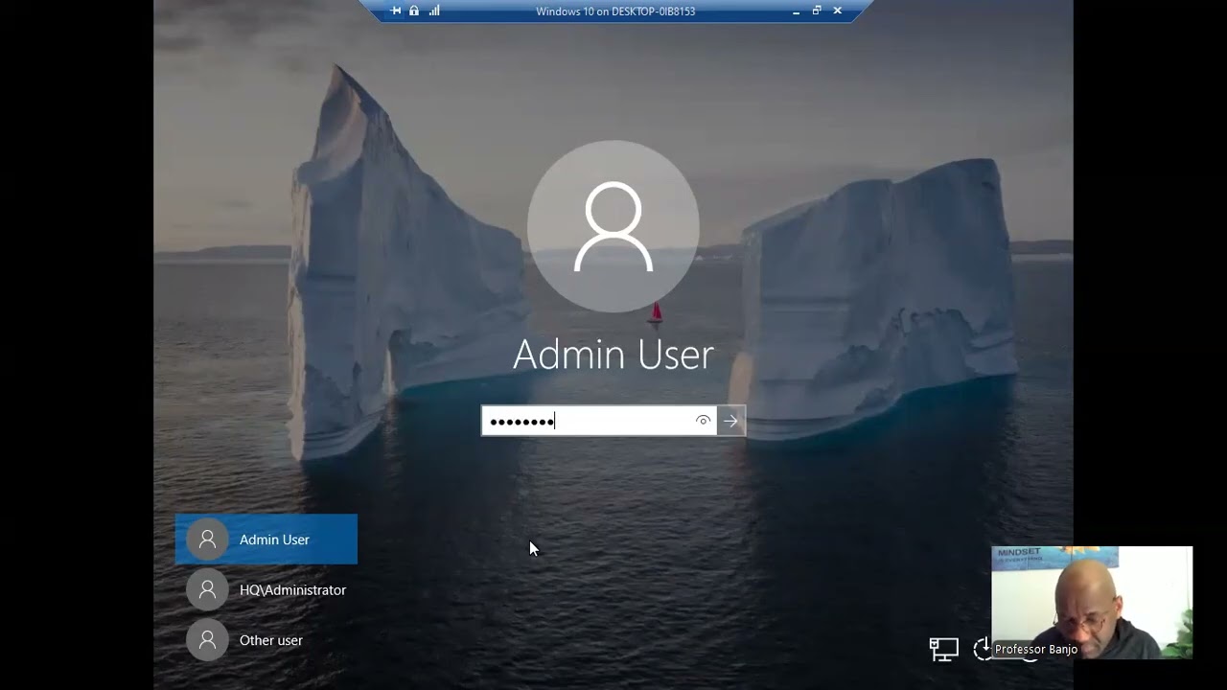Viewport: 1227px width, 690px height.
Task: Click the Admin User list avatar icon
Action: 207,540
